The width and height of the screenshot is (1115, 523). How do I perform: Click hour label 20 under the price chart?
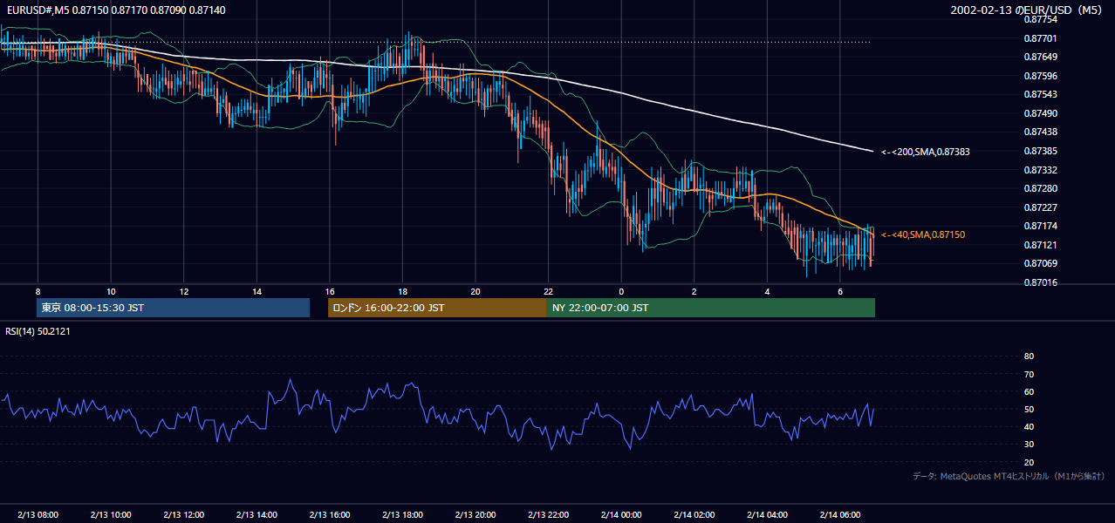pos(475,291)
